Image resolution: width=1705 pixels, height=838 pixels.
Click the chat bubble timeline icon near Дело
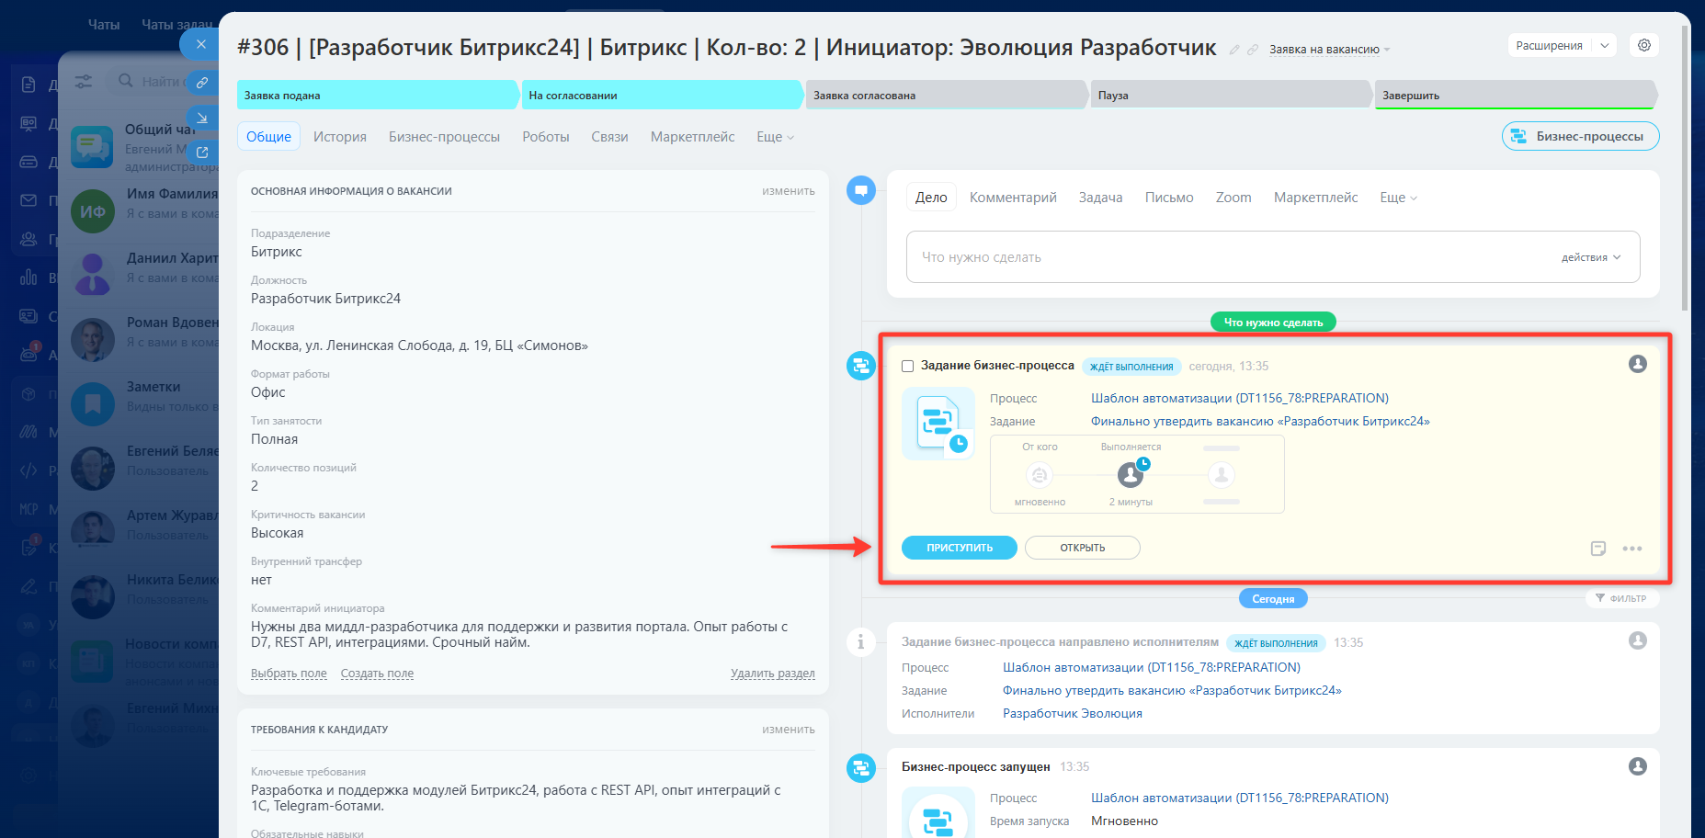(x=861, y=190)
